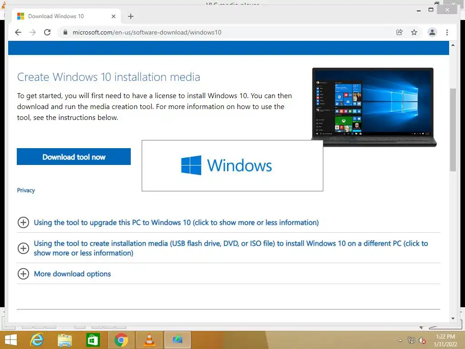465x349 pixels.
Task: Open the Privacy link
Action: pyautogui.click(x=26, y=190)
